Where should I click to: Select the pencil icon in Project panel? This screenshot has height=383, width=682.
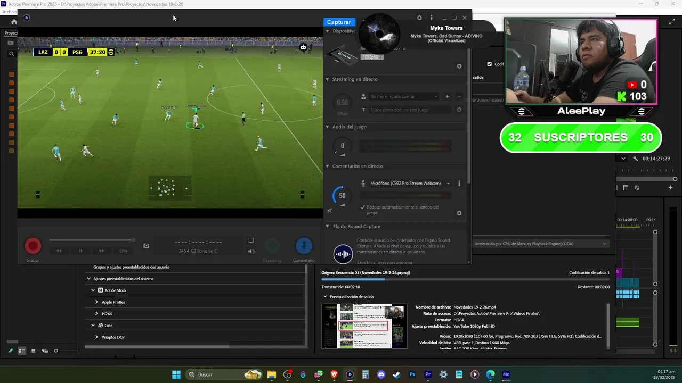[10, 351]
